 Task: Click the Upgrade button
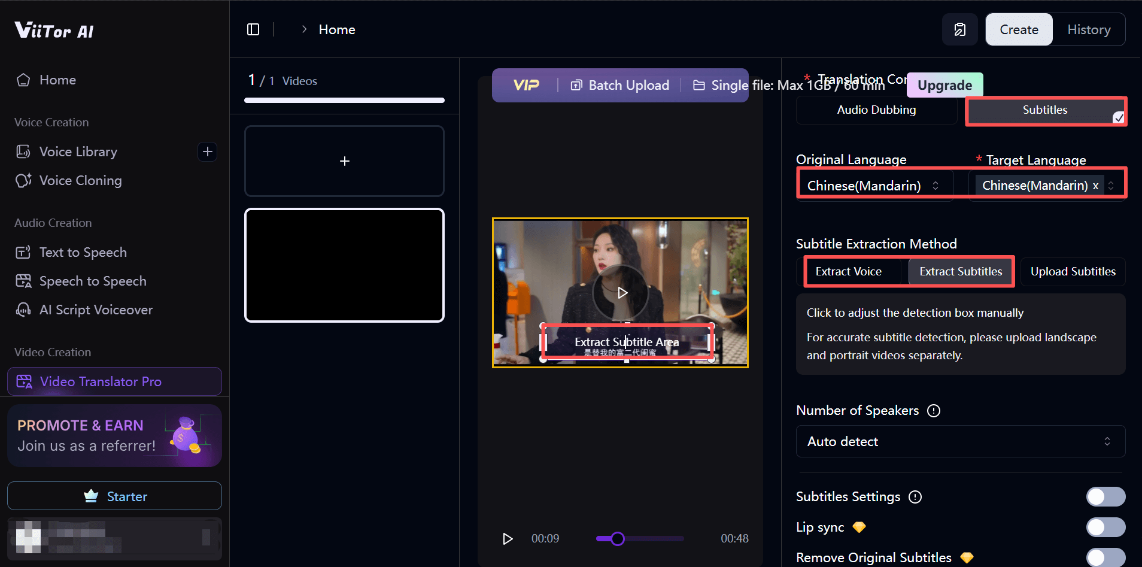[944, 85]
